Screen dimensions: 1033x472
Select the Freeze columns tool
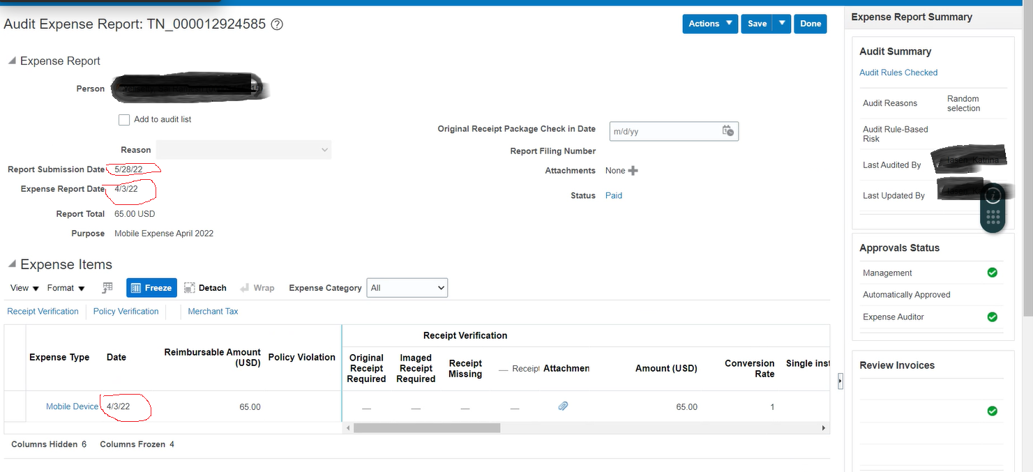pyautogui.click(x=151, y=287)
